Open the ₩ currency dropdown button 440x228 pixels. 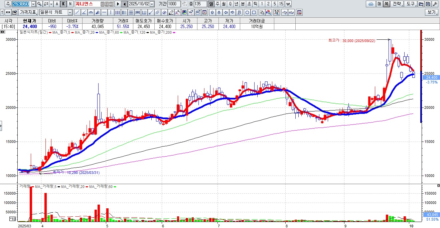tap(288, 4)
